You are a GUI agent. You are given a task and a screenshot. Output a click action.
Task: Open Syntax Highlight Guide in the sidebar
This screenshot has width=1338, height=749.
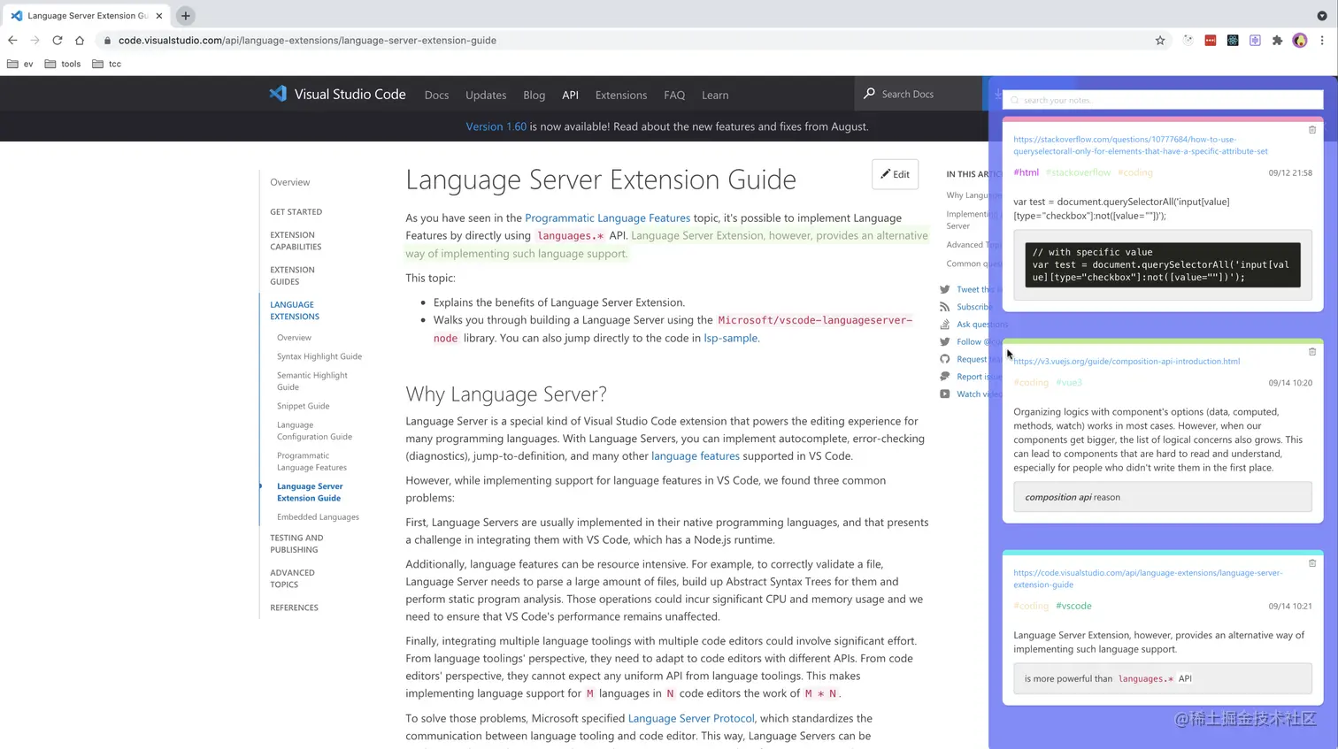(319, 356)
